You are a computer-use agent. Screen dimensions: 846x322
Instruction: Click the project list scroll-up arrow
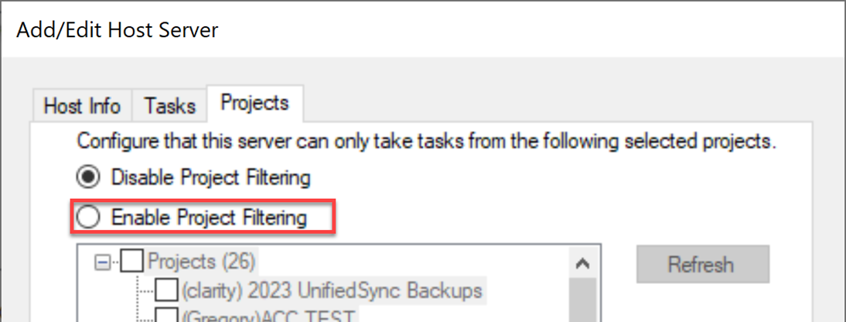click(584, 264)
